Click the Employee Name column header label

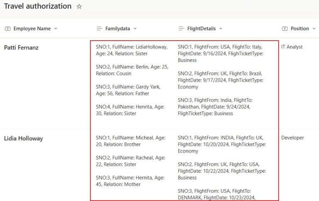(32, 29)
